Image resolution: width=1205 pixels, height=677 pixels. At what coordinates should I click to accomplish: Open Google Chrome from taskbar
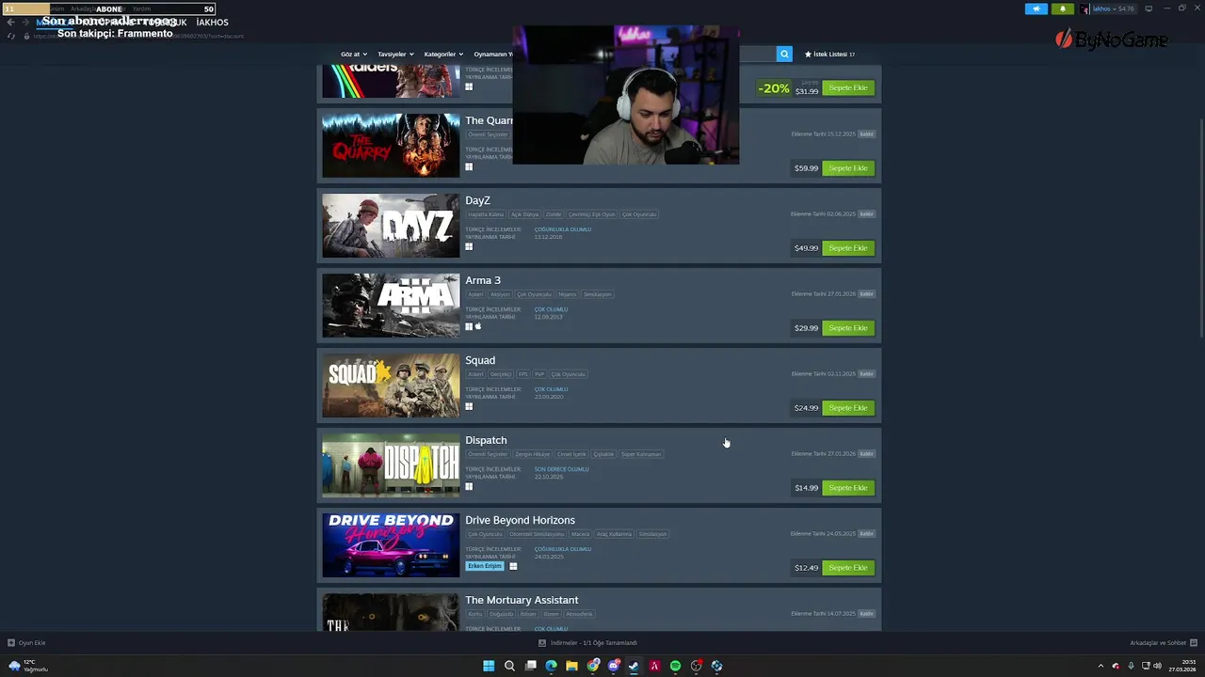(592, 666)
